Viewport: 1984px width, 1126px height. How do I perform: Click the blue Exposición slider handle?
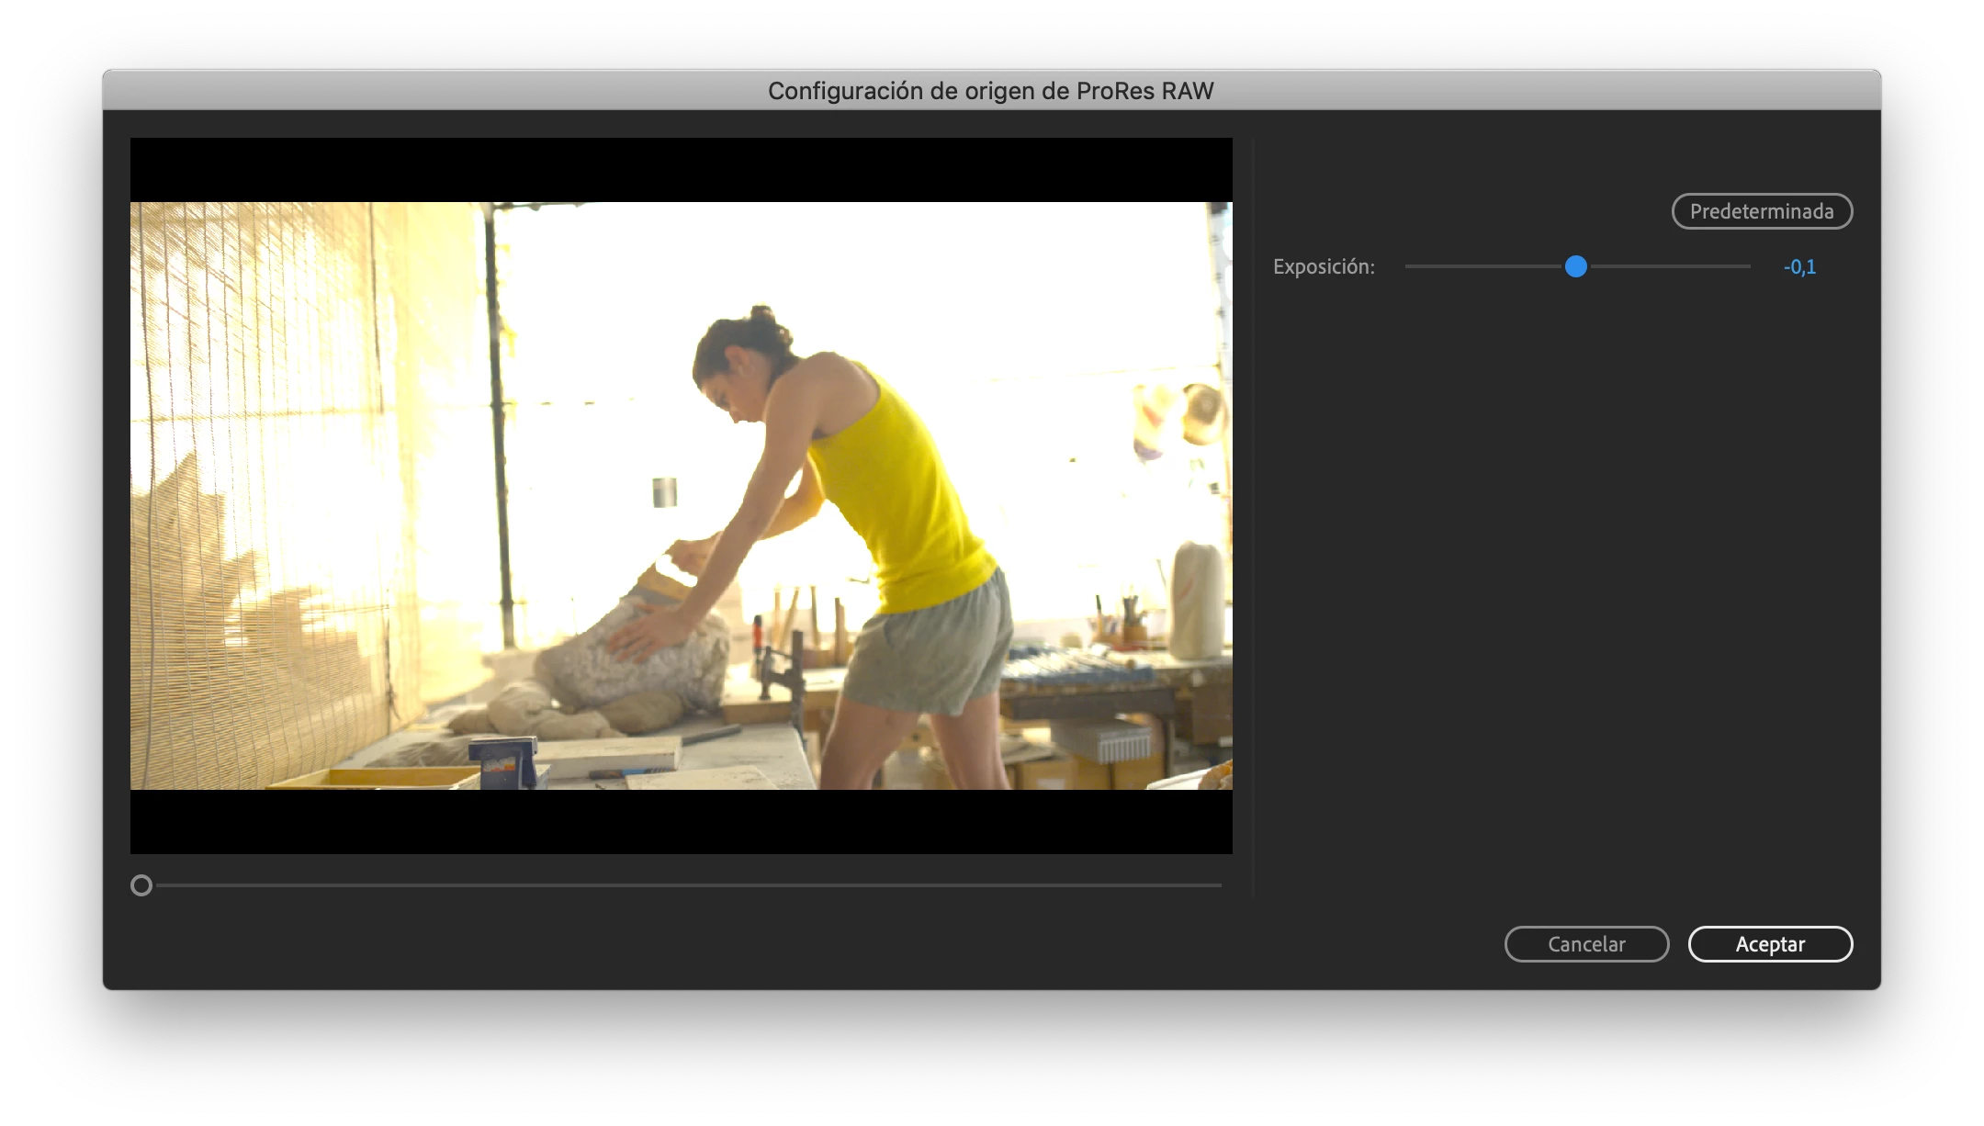click(x=1575, y=266)
